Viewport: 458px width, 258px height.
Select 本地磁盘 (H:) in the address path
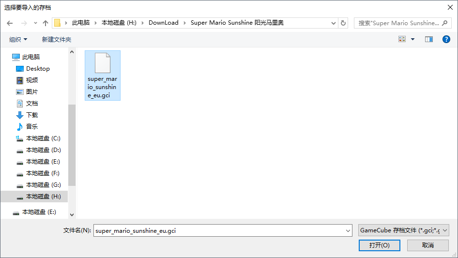point(119,23)
